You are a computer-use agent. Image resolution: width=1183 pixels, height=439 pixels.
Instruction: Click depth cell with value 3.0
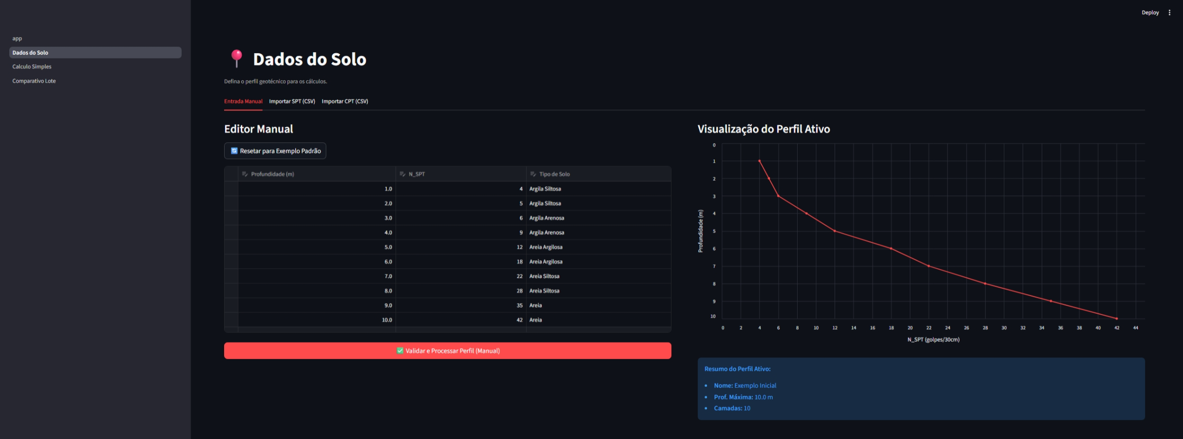(x=317, y=218)
